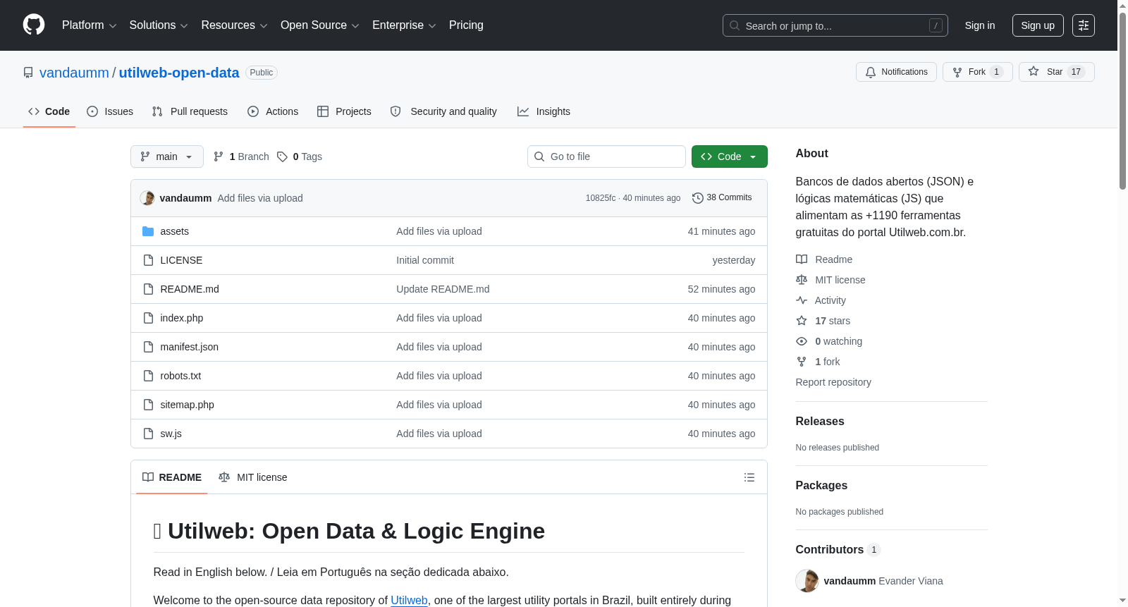This screenshot has height=607, width=1128.
Task: Click the Notifications button
Action: 897,72
